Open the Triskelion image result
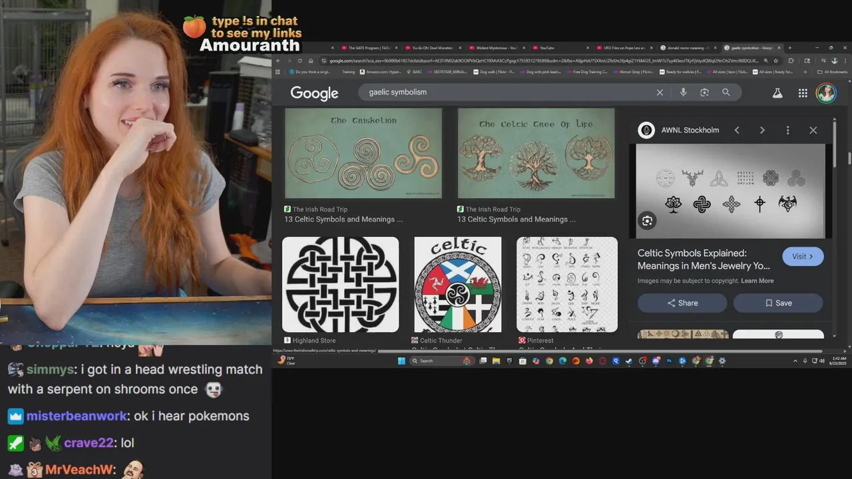 pos(363,153)
